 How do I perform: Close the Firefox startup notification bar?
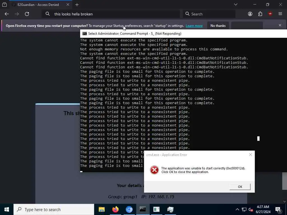pyautogui.click(x=280, y=25)
